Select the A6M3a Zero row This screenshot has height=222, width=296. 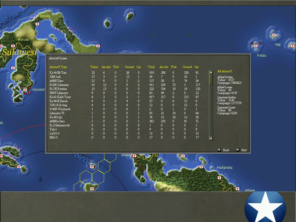(125, 121)
